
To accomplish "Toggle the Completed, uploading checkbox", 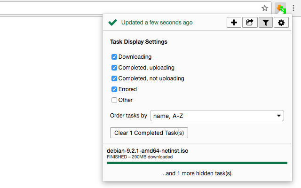I will click(x=114, y=68).
